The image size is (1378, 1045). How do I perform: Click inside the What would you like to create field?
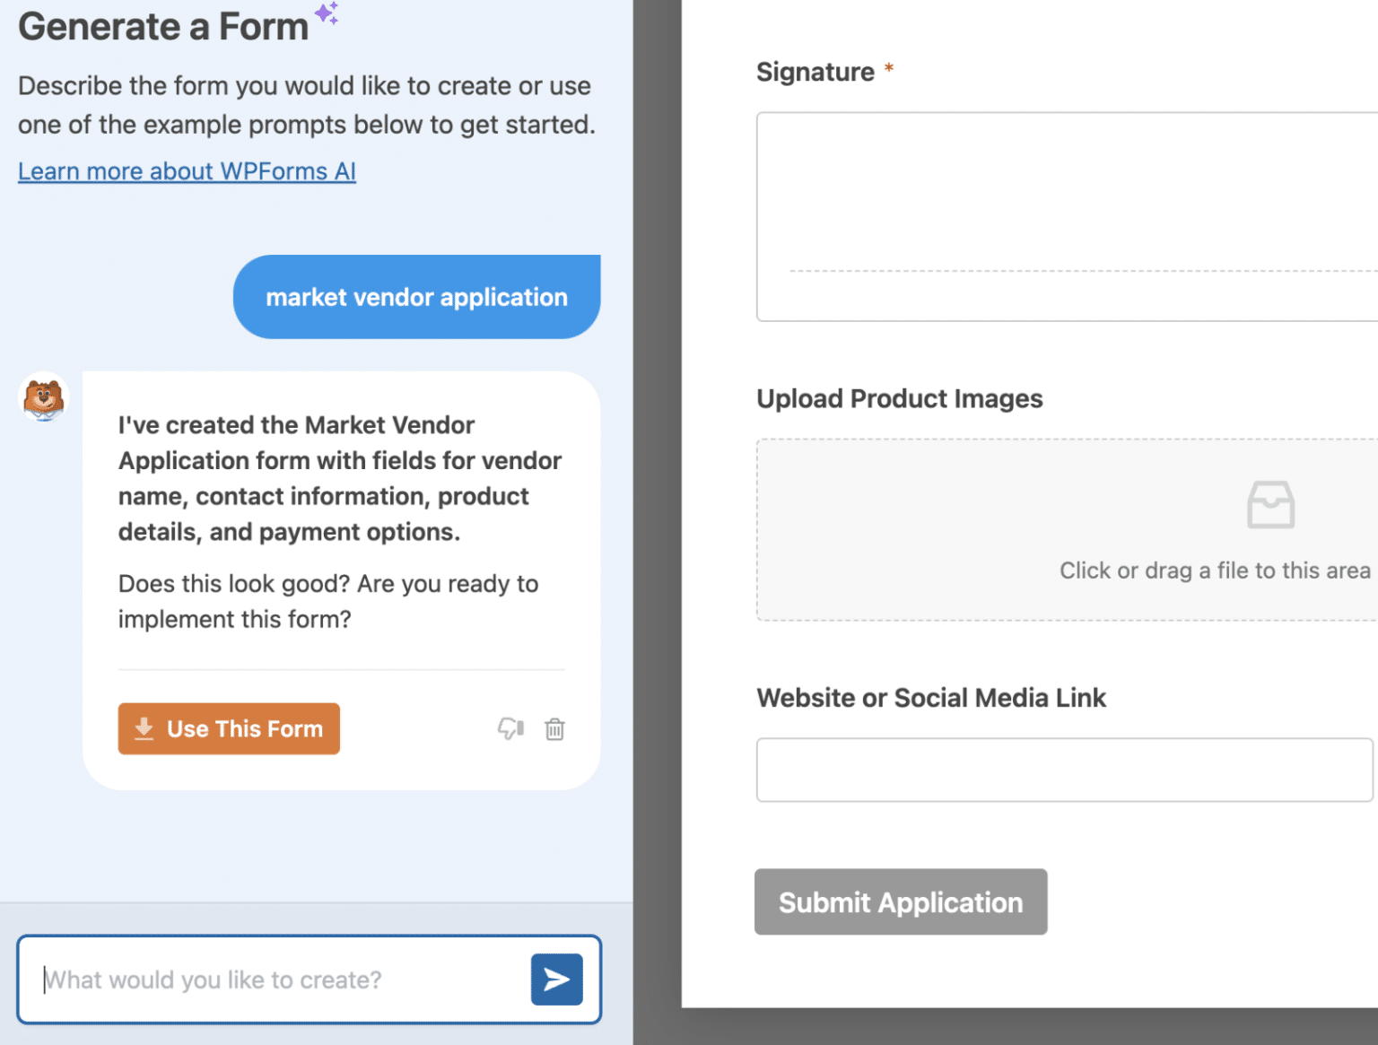(269, 980)
